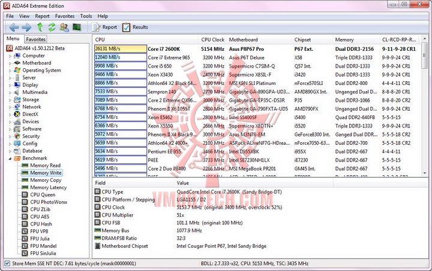This screenshot has width=432, height=271.
Task: Click the Value column header
Action: pos(254,183)
